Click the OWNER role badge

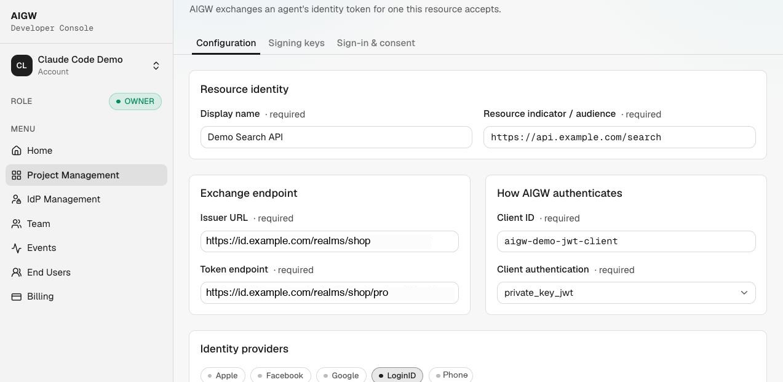pyautogui.click(x=135, y=101)
